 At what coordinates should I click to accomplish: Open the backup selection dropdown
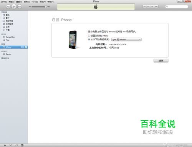(x=126, y=40)
